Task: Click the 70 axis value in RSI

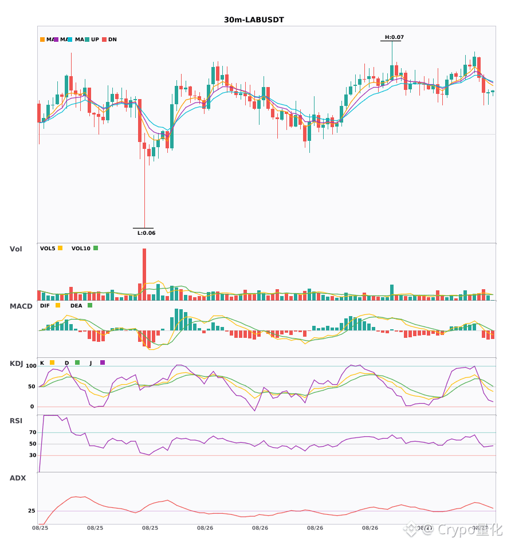Action: pyautogui.click(x=33, y=432)
